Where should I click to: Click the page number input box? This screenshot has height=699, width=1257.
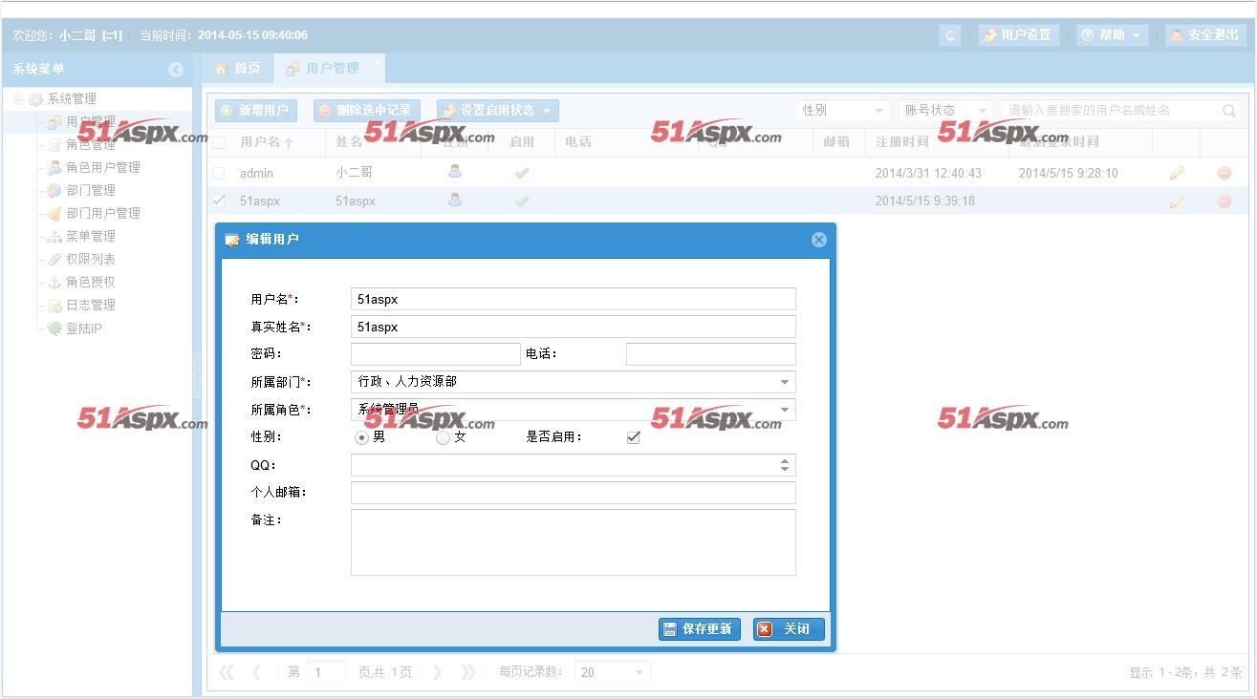(x=327, y=672)
